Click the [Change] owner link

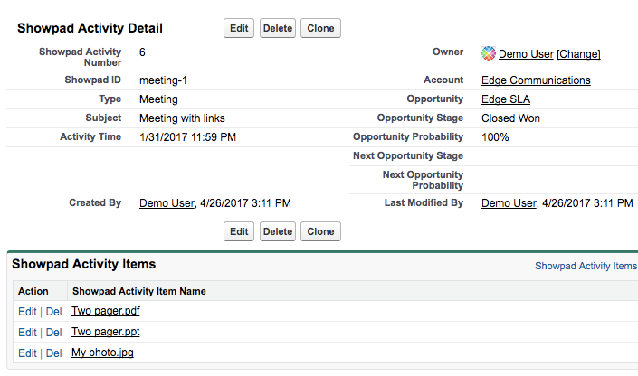[578, 53]
